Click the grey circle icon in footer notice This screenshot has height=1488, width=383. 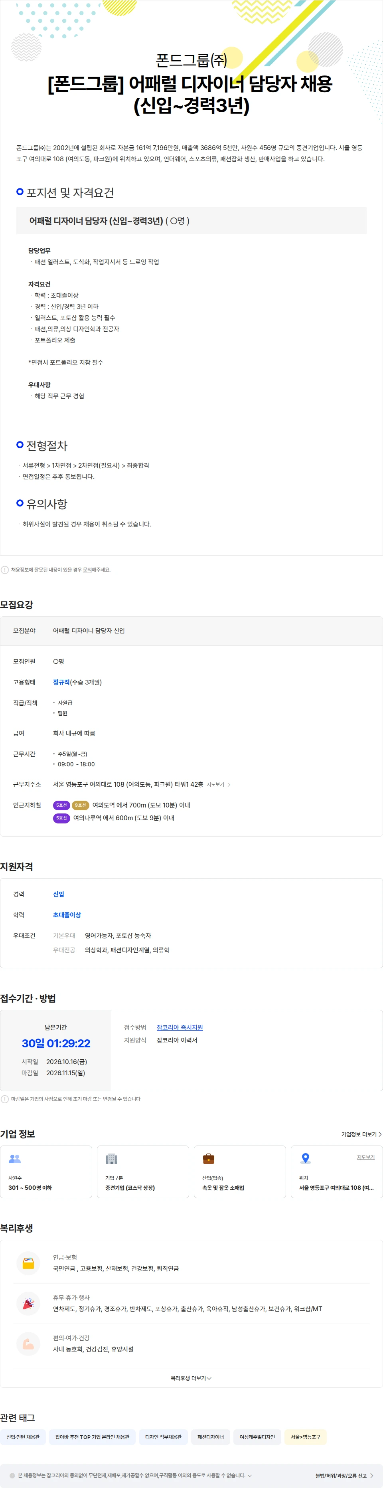point(12,1475)
